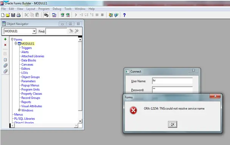
Task: Click the Find text field
Action: pos(56,31)
